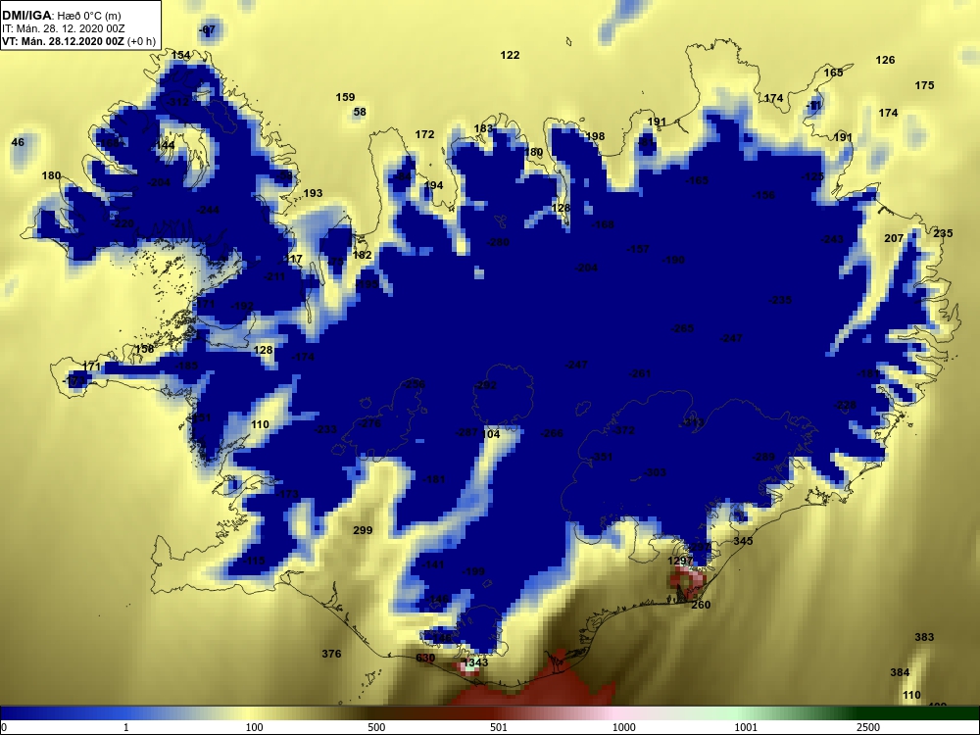Click the map value 198
Screen dimensions: 980x735
(595, 135)
